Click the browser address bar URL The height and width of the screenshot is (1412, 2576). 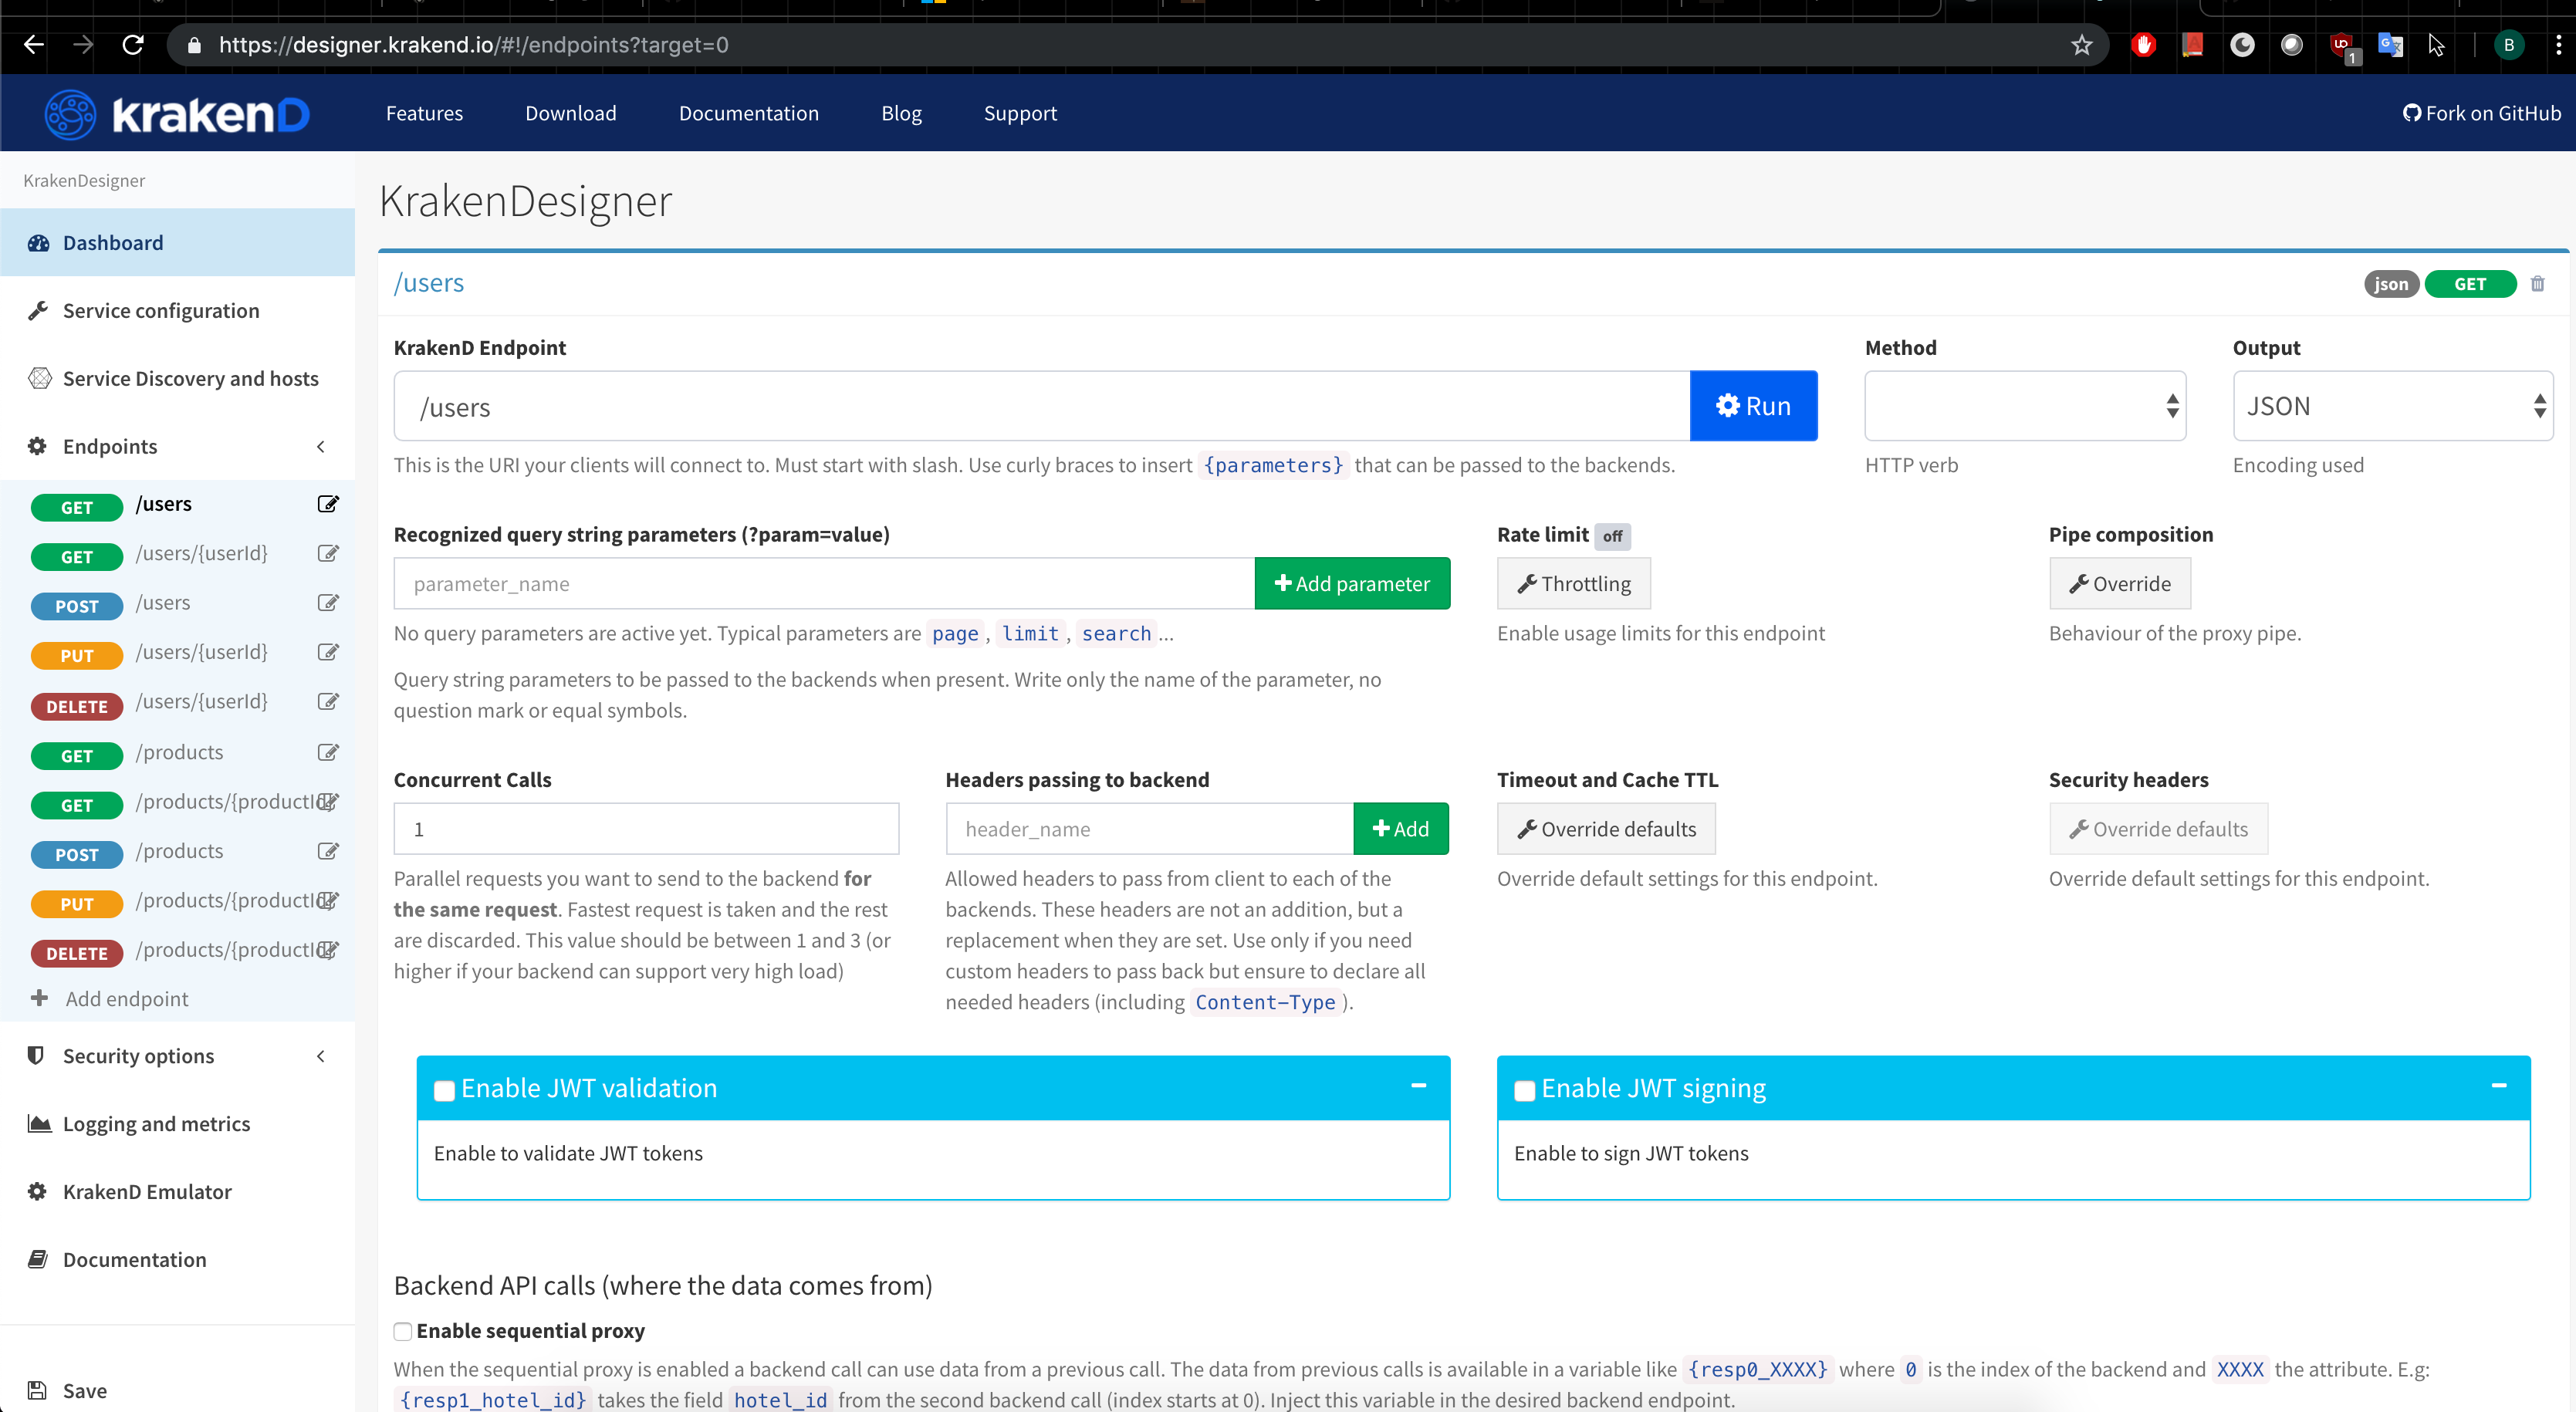474,45
